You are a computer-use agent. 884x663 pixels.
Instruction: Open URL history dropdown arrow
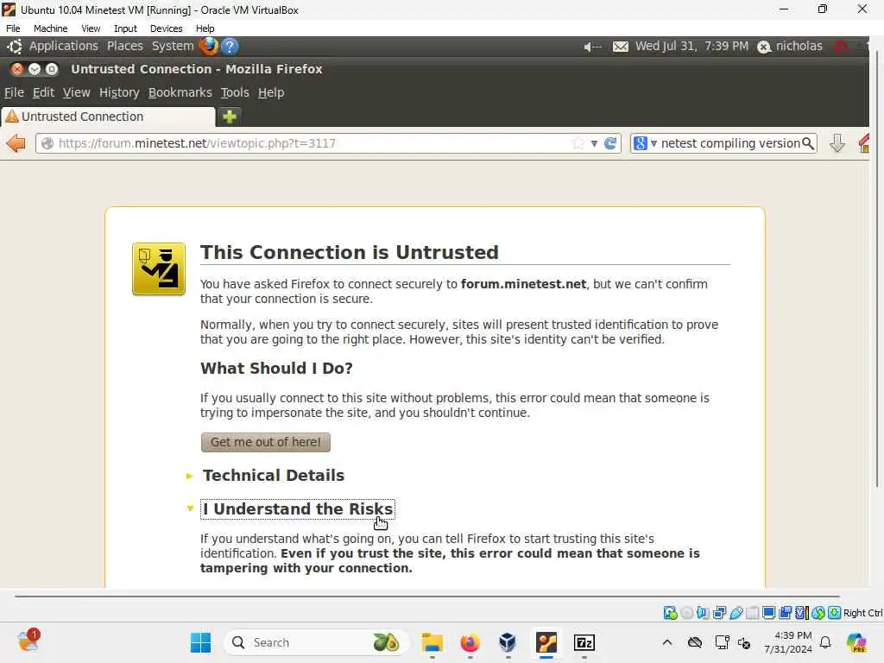594,144
